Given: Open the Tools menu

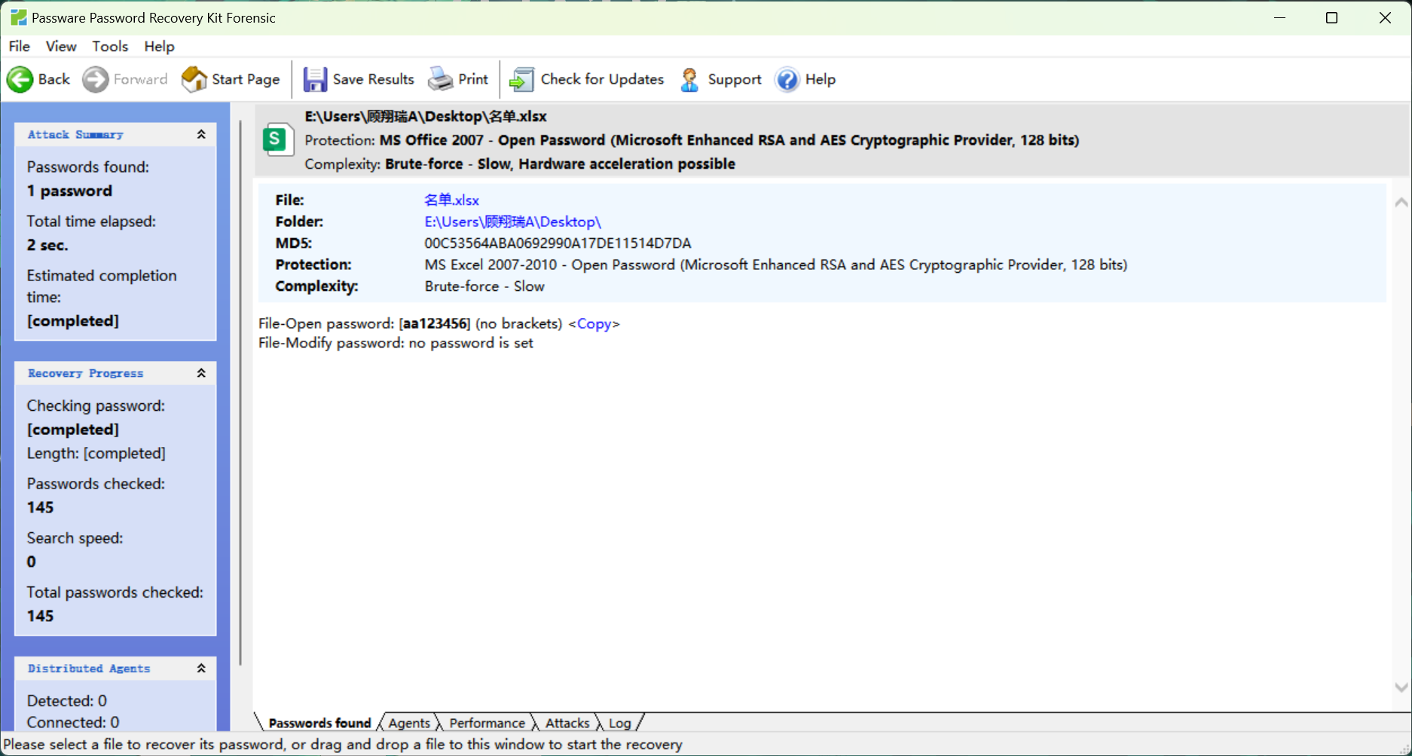Looking at the screenshot, I should 110,46.
